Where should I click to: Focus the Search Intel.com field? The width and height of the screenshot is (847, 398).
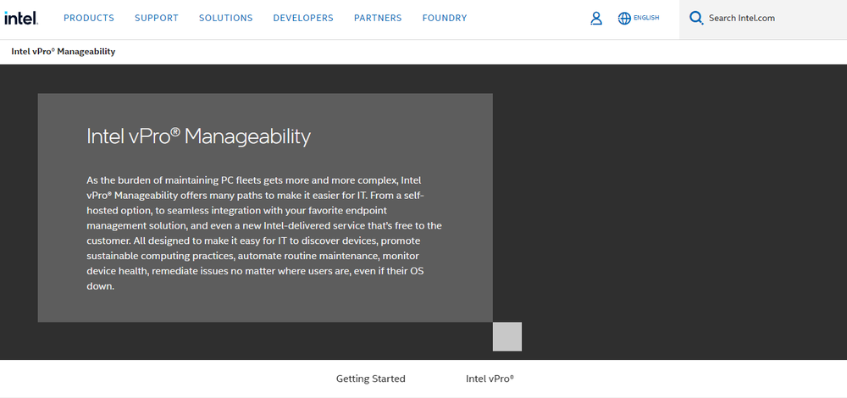tap(763, 19)
